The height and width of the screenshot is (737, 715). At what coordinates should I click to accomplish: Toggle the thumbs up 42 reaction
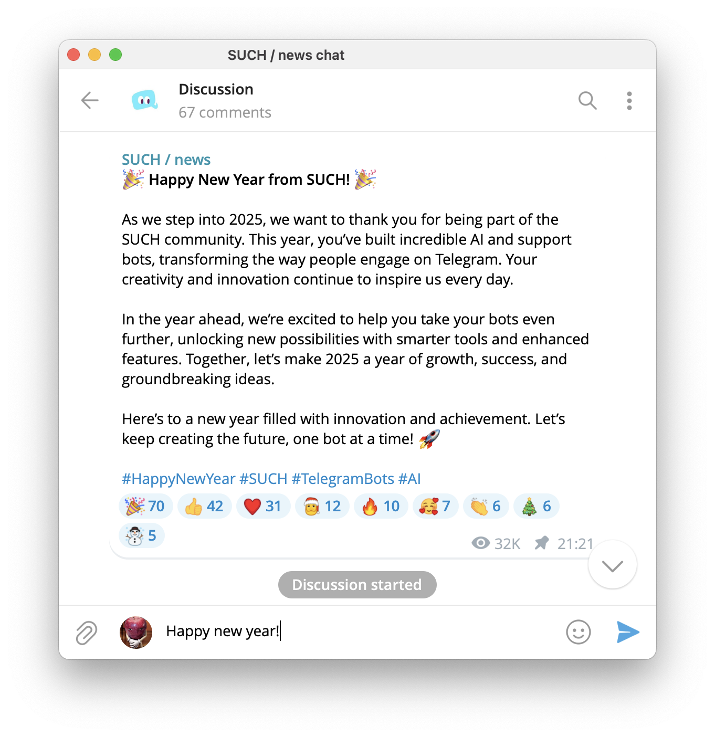tap(205, 506)
